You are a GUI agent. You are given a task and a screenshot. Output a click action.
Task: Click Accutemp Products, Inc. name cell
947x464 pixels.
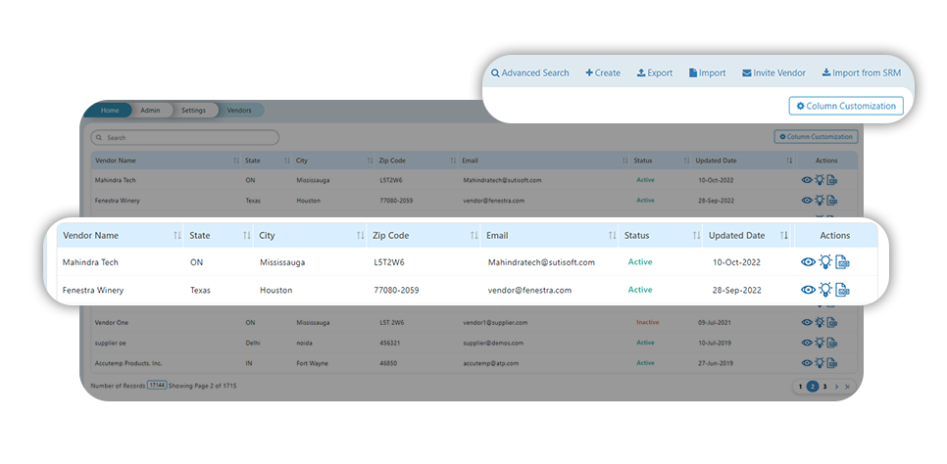[128, 363]
